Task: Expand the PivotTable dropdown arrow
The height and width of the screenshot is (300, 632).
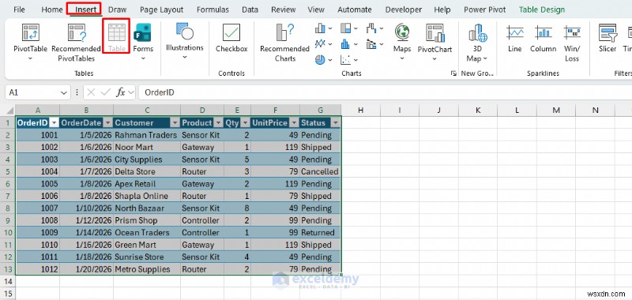Action: coord(30,58)
